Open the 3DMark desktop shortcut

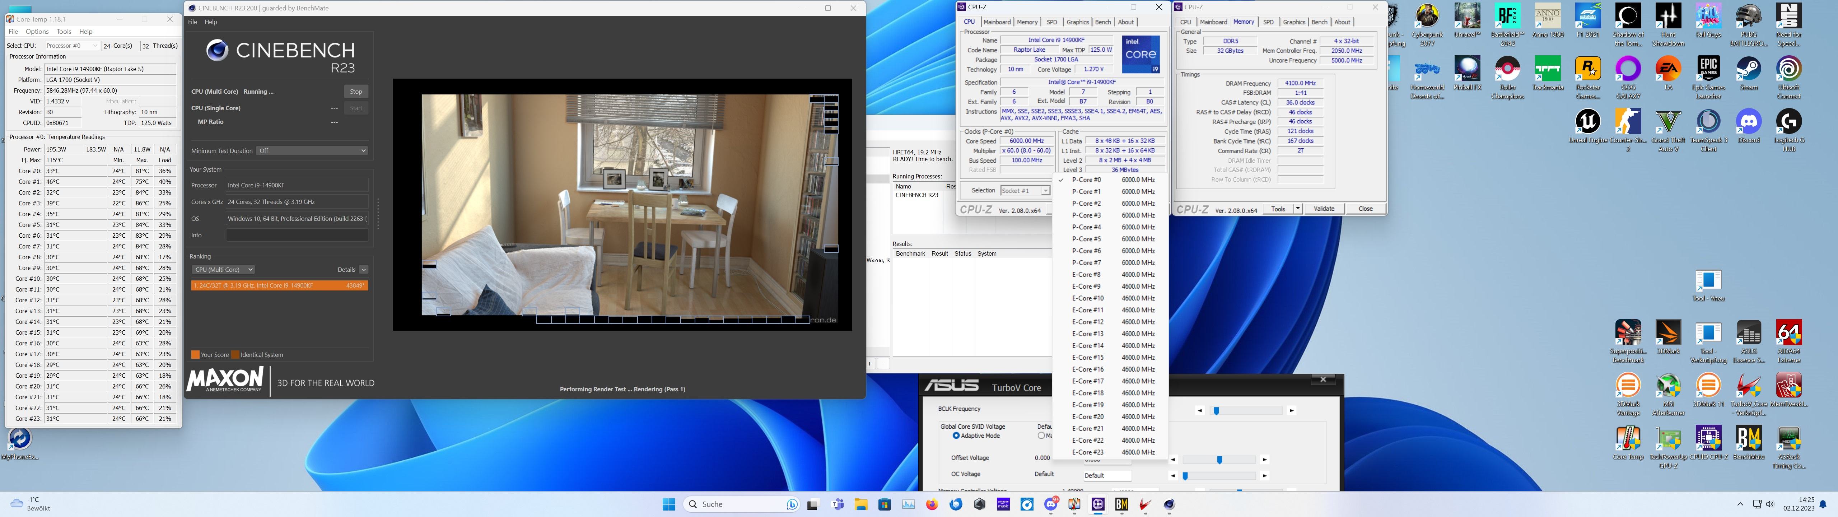[1668, 337]
